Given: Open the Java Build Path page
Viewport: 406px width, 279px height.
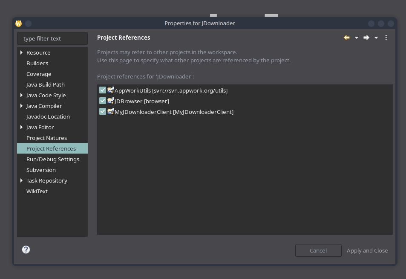Looking at the screenshot, I should 45,84.
